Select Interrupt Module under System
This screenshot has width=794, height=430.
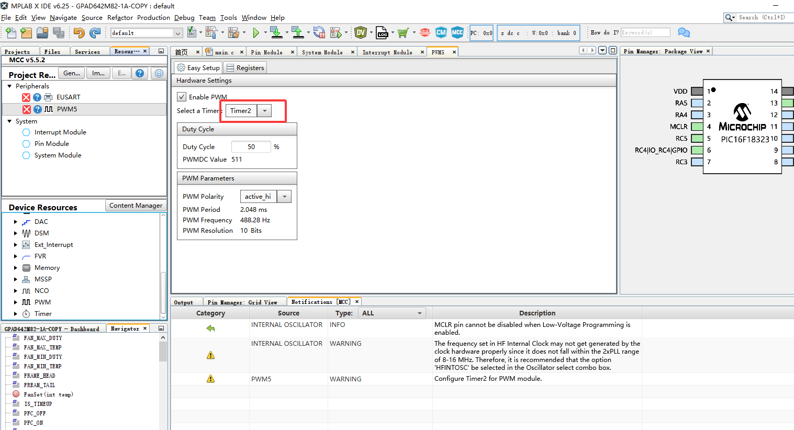60,132
